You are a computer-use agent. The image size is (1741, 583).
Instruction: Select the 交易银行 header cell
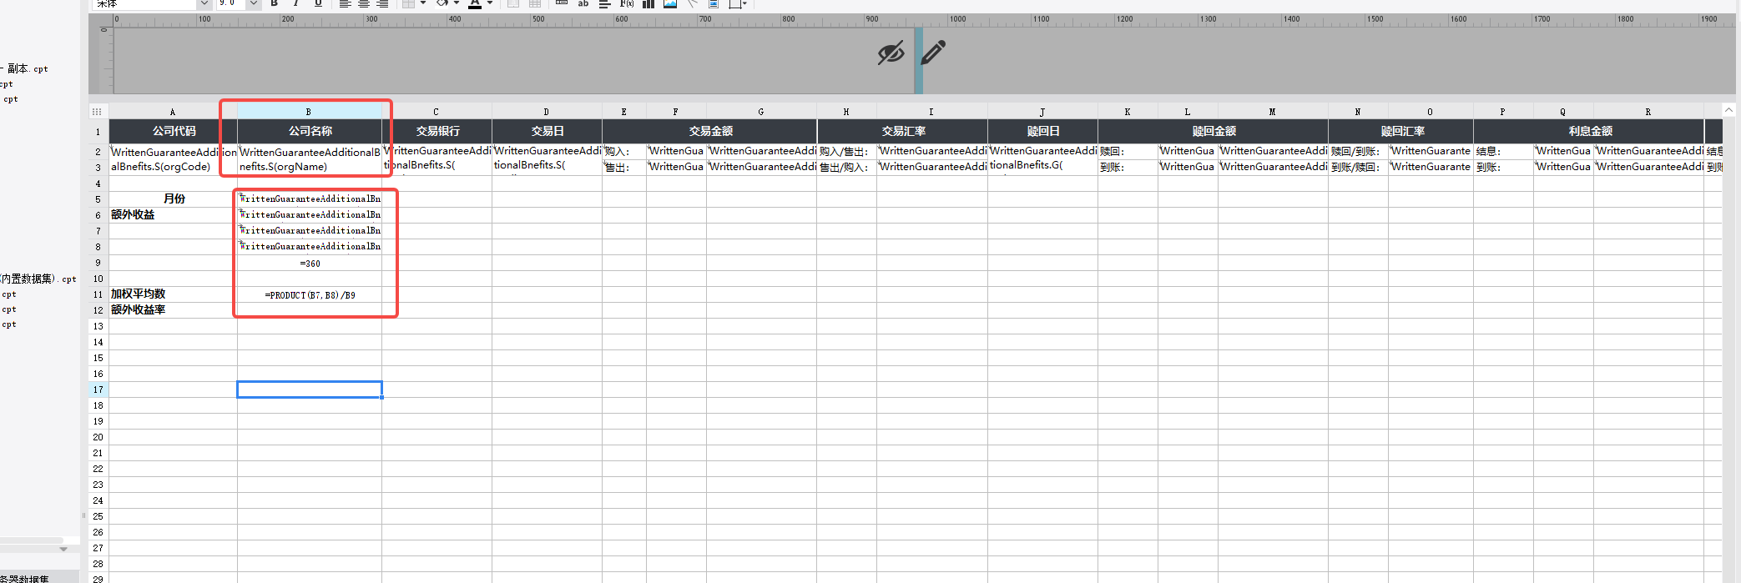(437, 132)
